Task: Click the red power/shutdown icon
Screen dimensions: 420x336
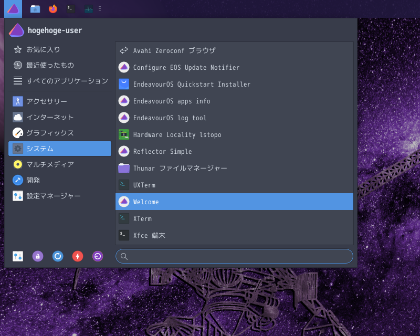Action: click(x=78, y=256)
